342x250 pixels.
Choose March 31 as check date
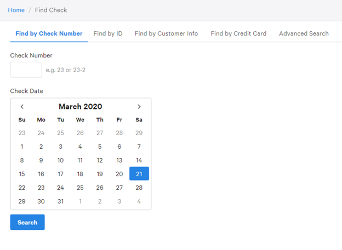(60, 201)
